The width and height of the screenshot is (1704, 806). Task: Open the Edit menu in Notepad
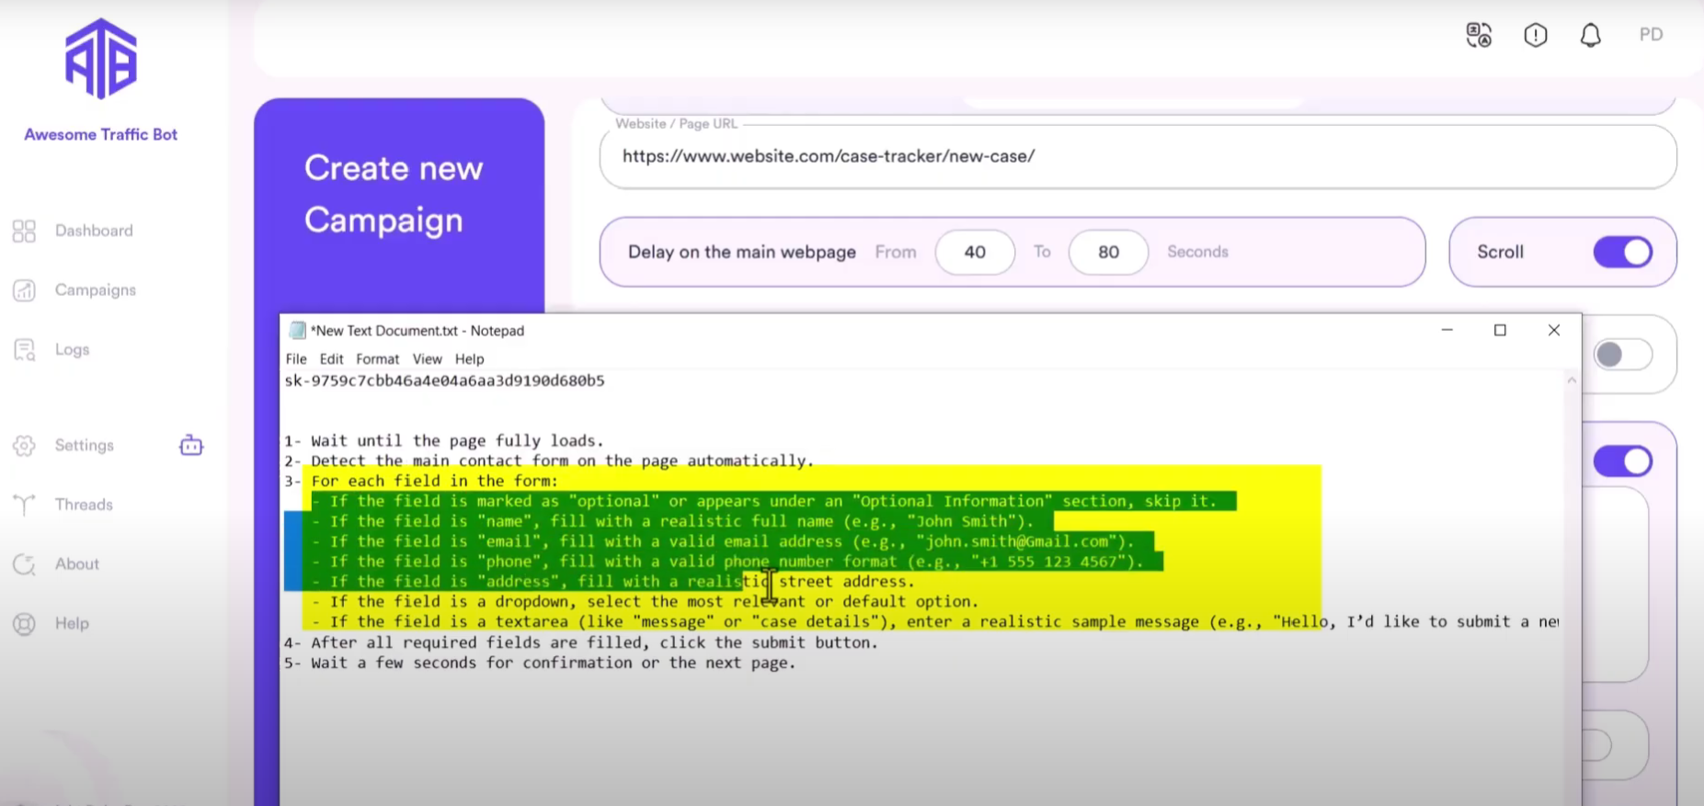tap(331, 359)
